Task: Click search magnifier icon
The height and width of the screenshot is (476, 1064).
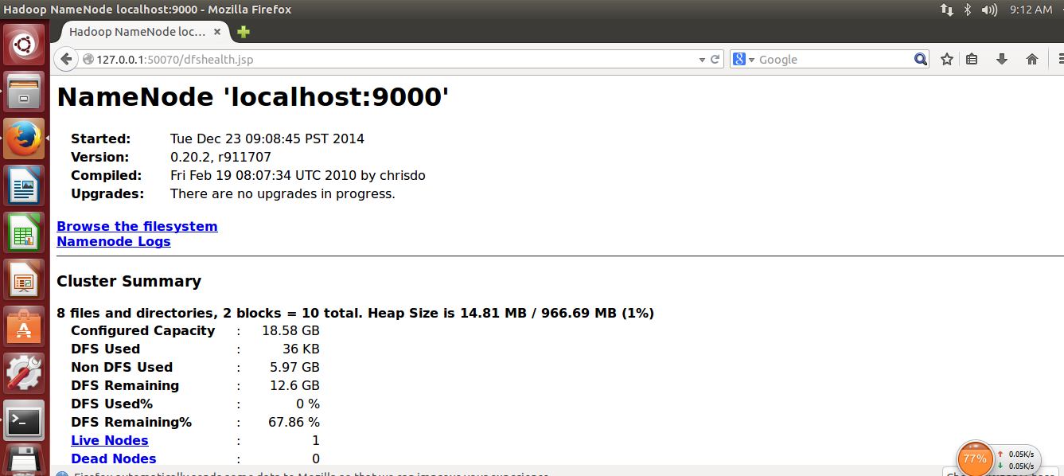Action: pyautogui.click(x=920, y=59)
